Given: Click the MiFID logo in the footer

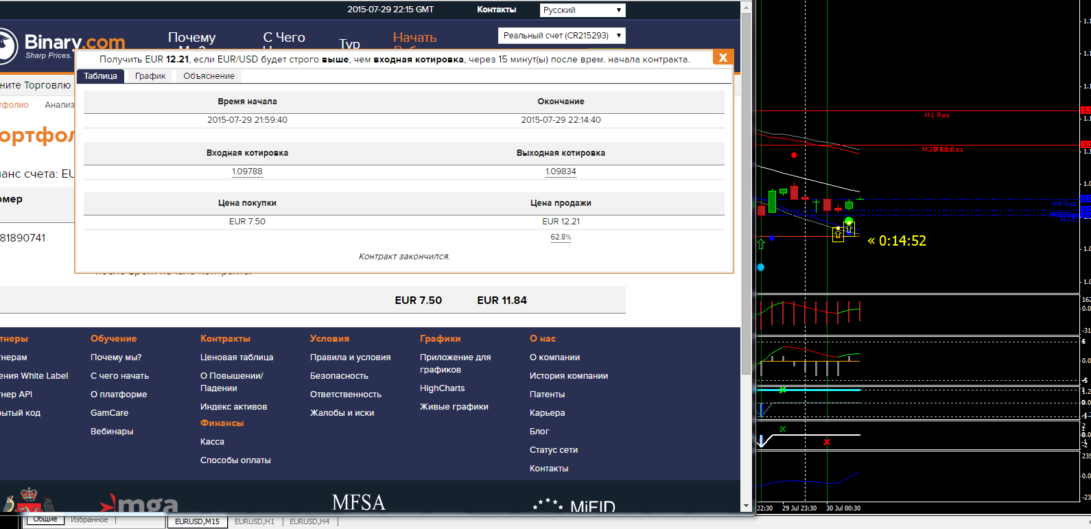Looking at the screenshot, I should click(x=574, y=506).
